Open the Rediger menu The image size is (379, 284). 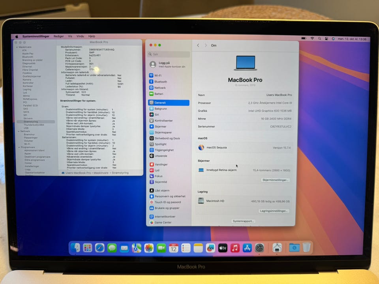pyautogui.click(x=58, y=36)
